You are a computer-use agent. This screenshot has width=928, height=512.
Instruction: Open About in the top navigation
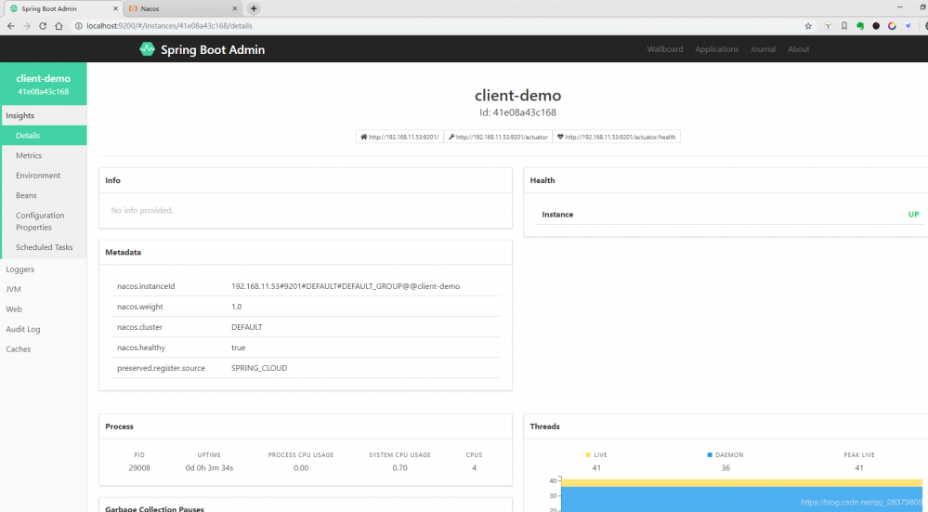pos(798,49)
